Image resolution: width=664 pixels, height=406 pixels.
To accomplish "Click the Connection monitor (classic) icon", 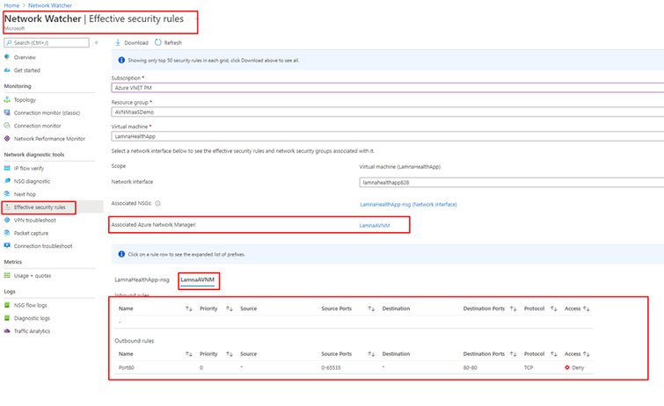I will coord(7,112).
